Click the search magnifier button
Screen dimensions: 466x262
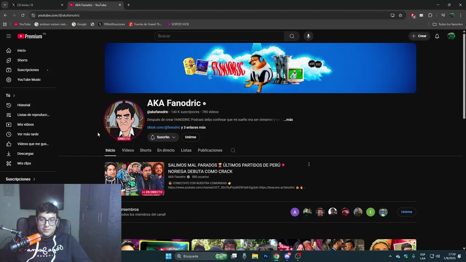coord(292,36)
